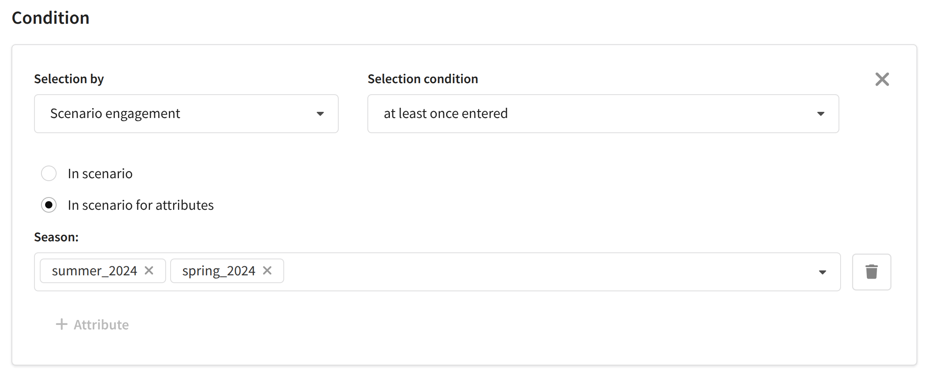Image resolution: width=939 pixels, height=388 pixels.
Task: Select the In scenario radio button
Action: tap(49, 173)
